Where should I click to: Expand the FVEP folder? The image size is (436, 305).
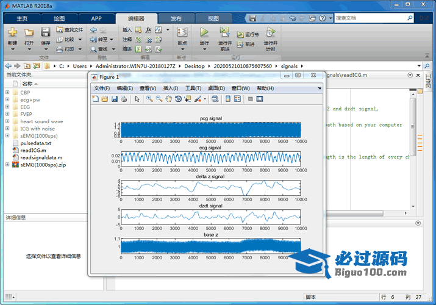pyautogui.click(x=7, y=114)
